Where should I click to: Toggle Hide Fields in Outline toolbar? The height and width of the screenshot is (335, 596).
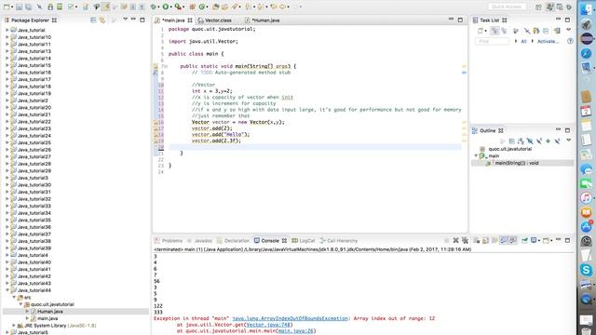(530, 141)
